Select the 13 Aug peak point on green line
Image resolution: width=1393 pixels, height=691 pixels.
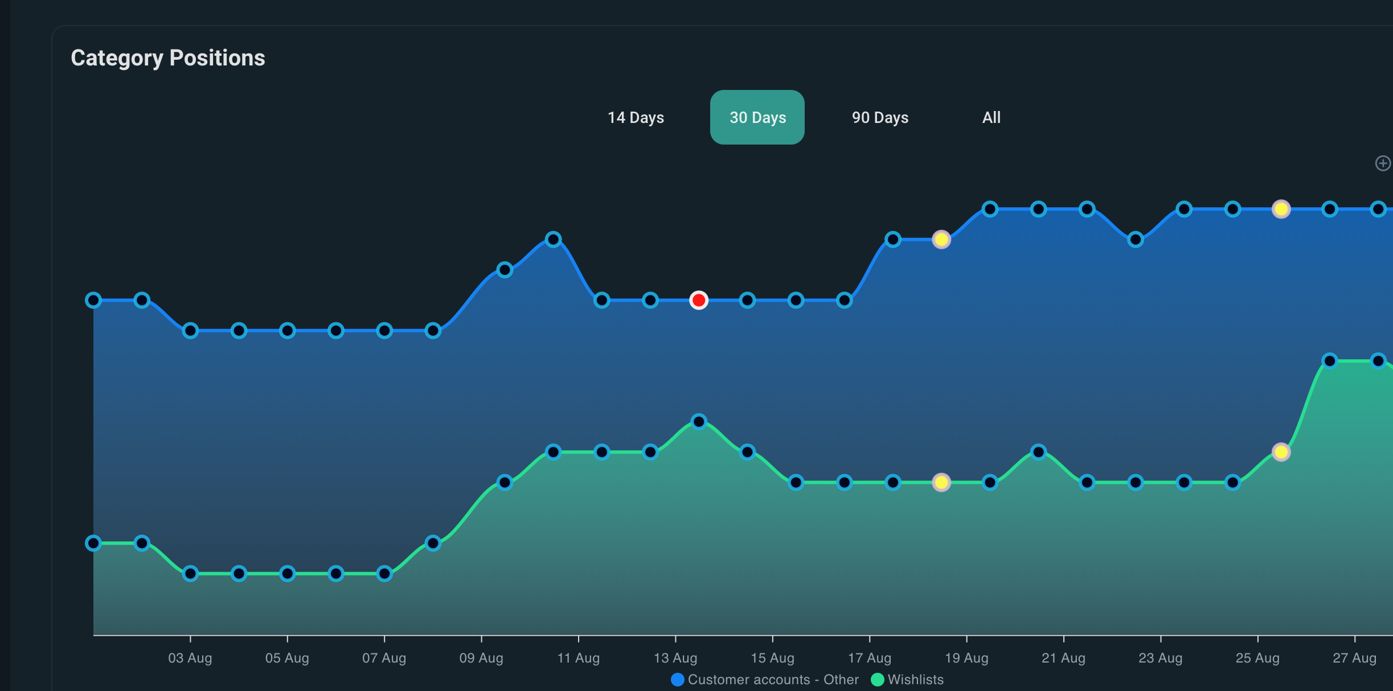[x=699, y=421]
